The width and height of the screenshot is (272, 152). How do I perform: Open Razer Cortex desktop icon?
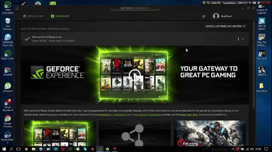(x=8, y=55)
